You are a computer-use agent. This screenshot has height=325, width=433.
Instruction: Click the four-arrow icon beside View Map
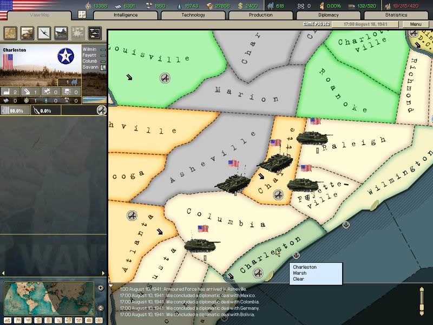click(x=82, y=15)
